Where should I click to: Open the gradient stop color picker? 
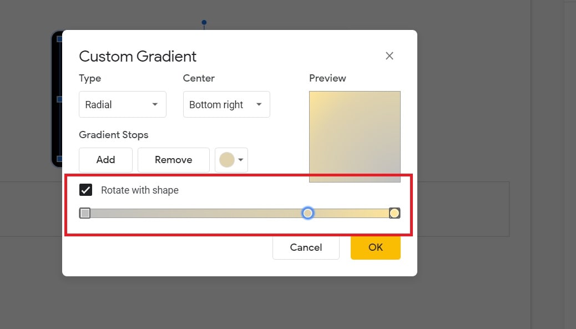tap(231, 160)
